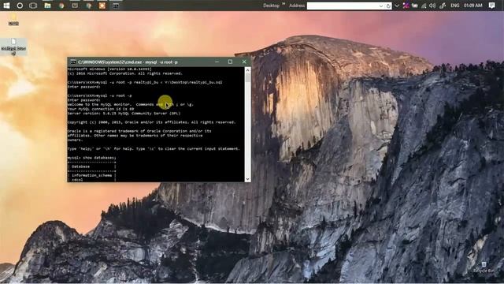This screenshot has height=284, width=504.
Task: Click the 'Copyright (c) 2000, 2015, Oracle' line
Action: 152,122
